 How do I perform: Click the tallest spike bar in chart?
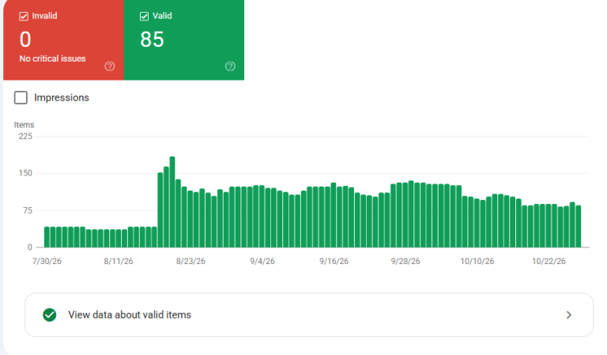172,202
